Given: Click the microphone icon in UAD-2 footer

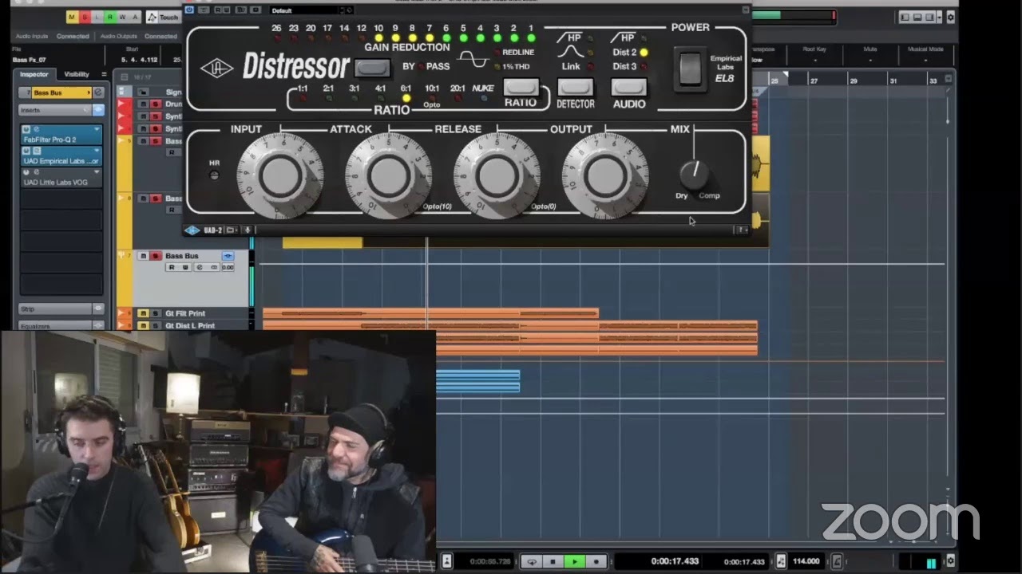Looking at the screenshot, I should point(248,230).
